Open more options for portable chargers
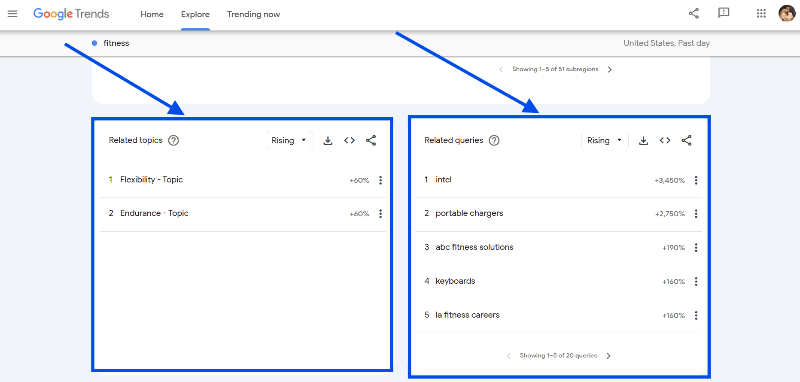The height and width of the screenshot is (382, 800). click(x=696, y=214)
